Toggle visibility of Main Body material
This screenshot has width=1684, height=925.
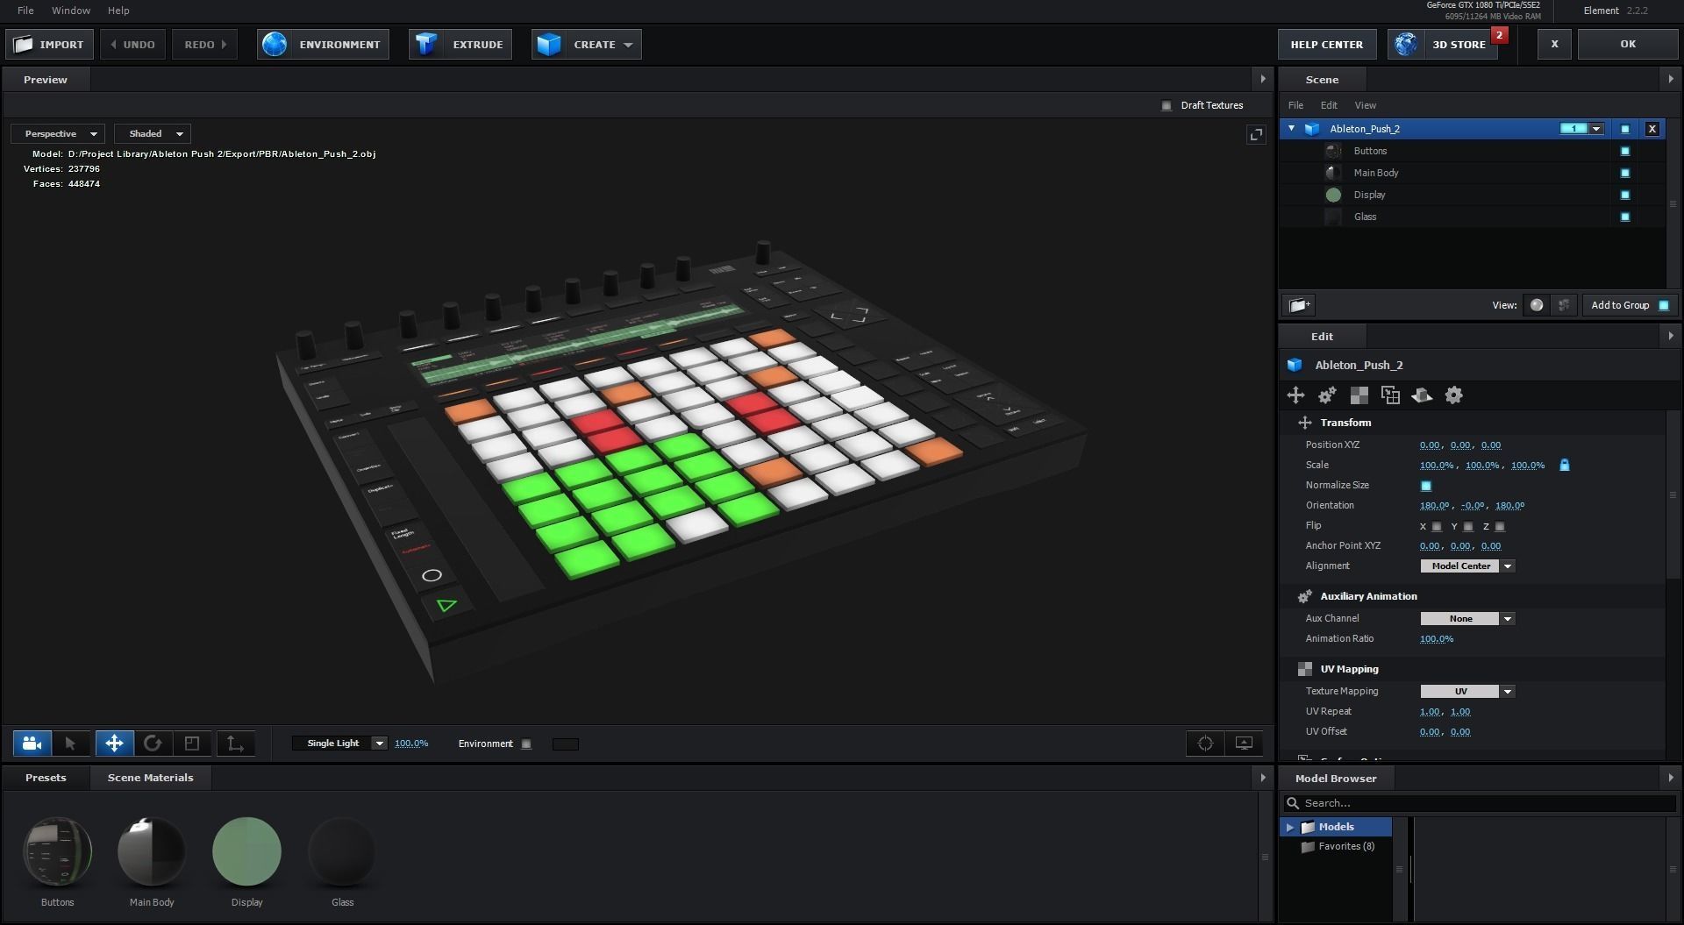1625,173
